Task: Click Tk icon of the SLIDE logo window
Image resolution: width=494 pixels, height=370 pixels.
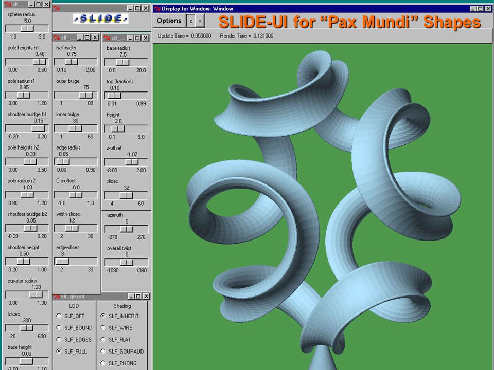Action: [x=57, y=8]
